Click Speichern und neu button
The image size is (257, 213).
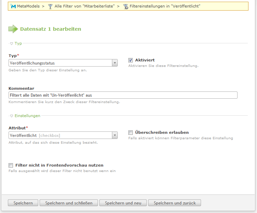[x=123, y=203]
